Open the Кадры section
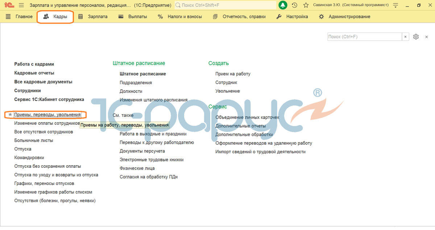 coord(55,17)
